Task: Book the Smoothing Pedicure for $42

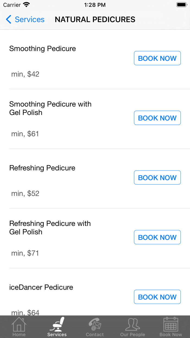Action: click(157, 58)
